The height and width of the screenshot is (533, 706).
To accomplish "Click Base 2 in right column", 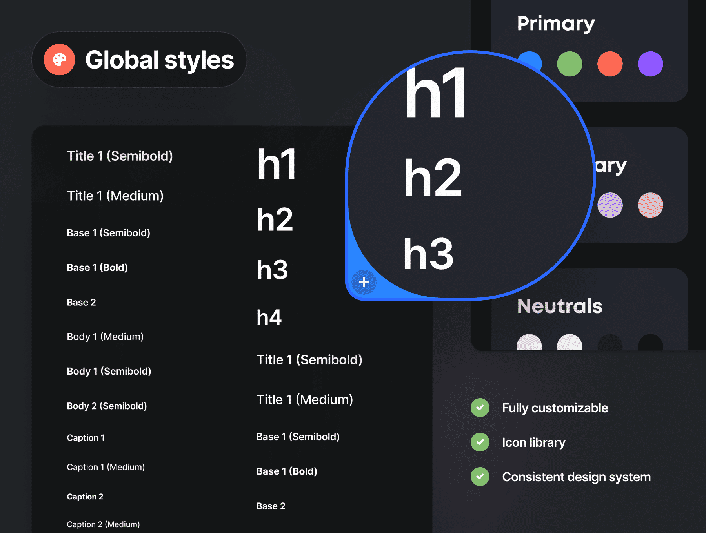I will coord(271,506).
